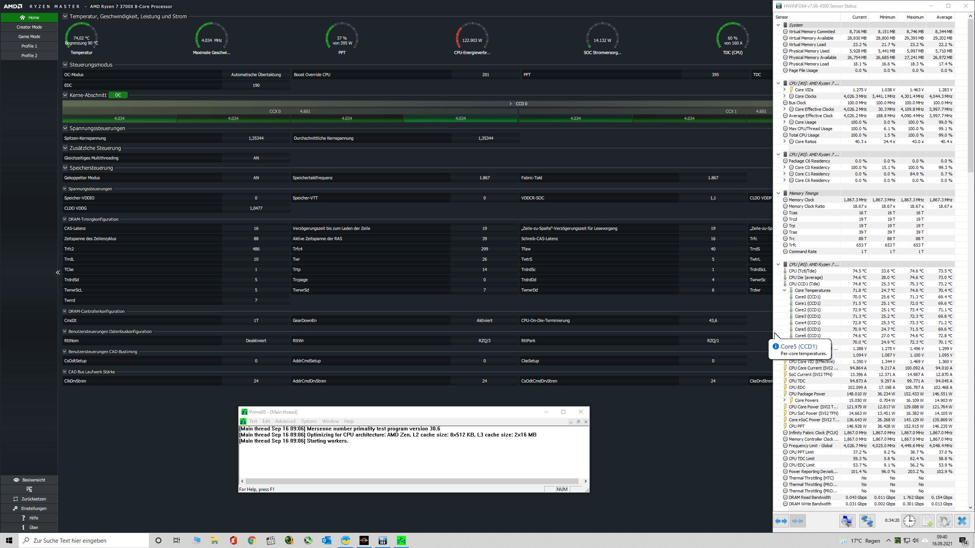Click volume speaker icon in system tray
This screenshot has width=975, height=548.
tap(916, 541)
